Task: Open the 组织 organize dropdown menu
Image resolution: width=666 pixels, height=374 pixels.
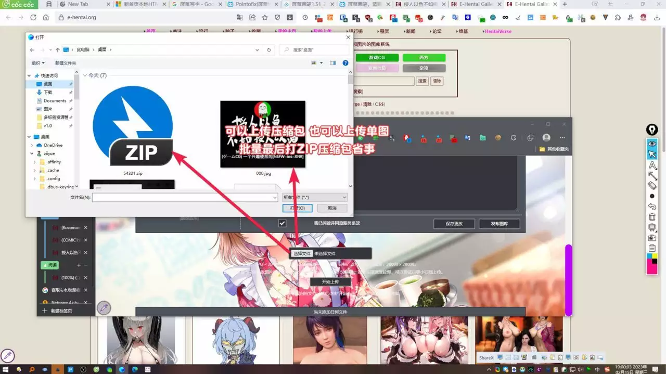Action: pyautogui.click(x=38, y=63)
